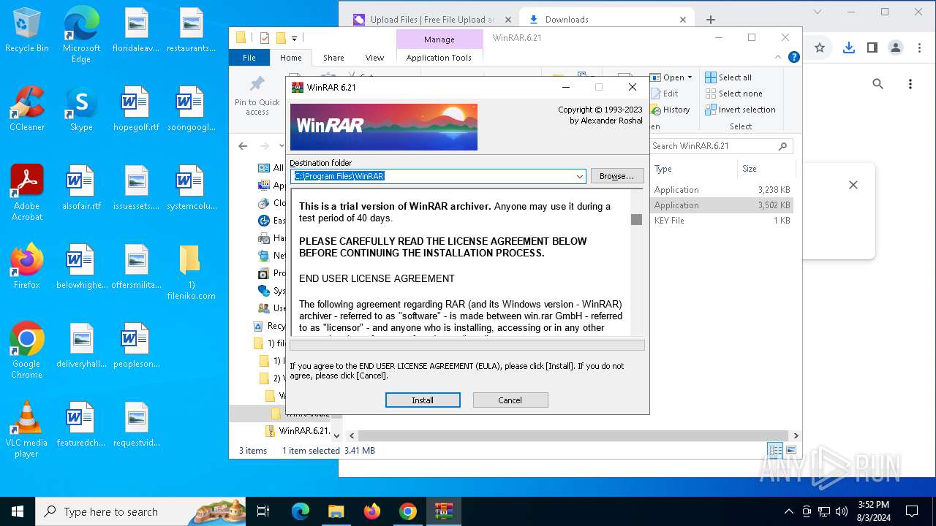The width and height of the screenshot is (936, 526).
Task: Select the fileniko.com desktop folder
Action: click(x=191, y=272)
